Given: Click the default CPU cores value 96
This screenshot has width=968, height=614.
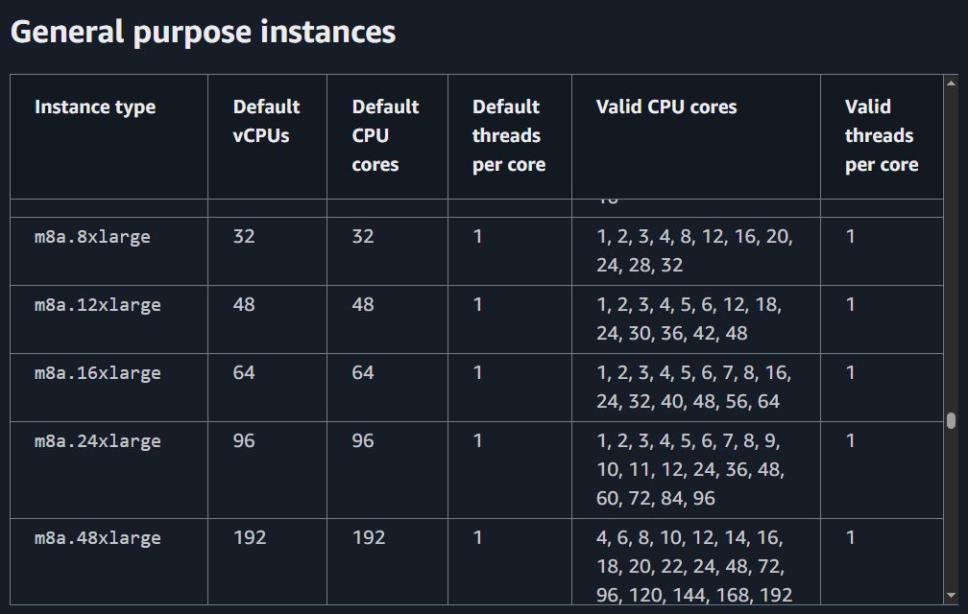Looking at the screenshot, I should pyautogui.click(x=363, y=441).
